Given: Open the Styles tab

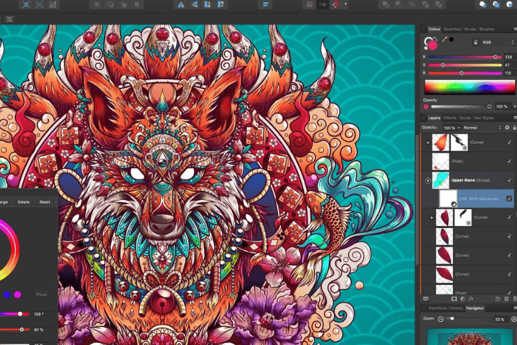Looking at the screenshot, I should [465, 118].
